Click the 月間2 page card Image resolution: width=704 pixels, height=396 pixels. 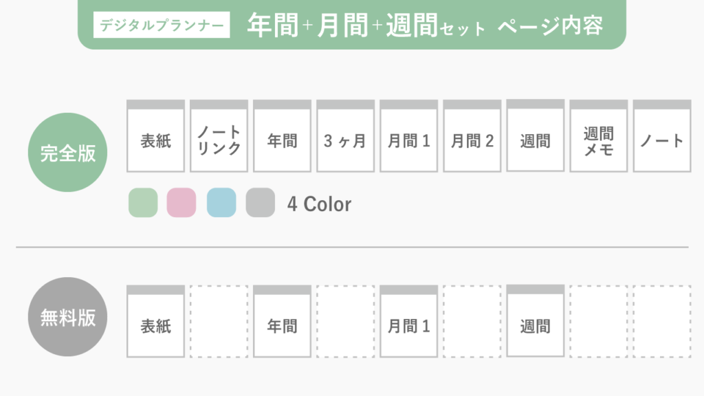[472, 136]
